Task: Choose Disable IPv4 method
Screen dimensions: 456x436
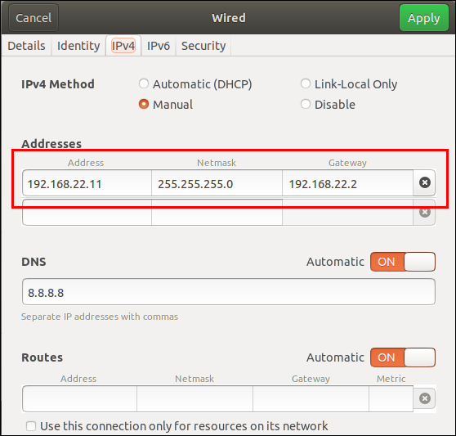Action: (306, 104)
